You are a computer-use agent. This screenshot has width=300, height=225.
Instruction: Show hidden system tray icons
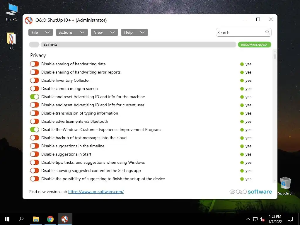coord(248,219)
